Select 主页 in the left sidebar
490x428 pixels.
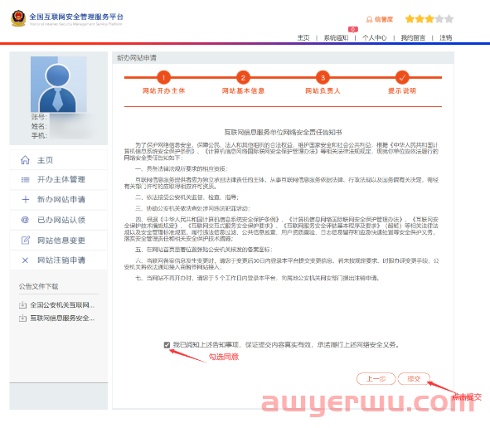[58, 160]
